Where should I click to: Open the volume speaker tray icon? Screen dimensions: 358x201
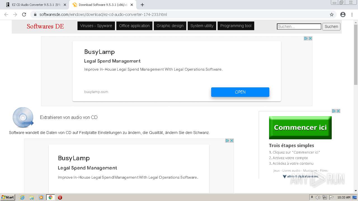click(x=318, y=197)
